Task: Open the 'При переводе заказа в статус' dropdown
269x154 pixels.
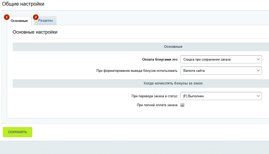Action: coord(221,96)
